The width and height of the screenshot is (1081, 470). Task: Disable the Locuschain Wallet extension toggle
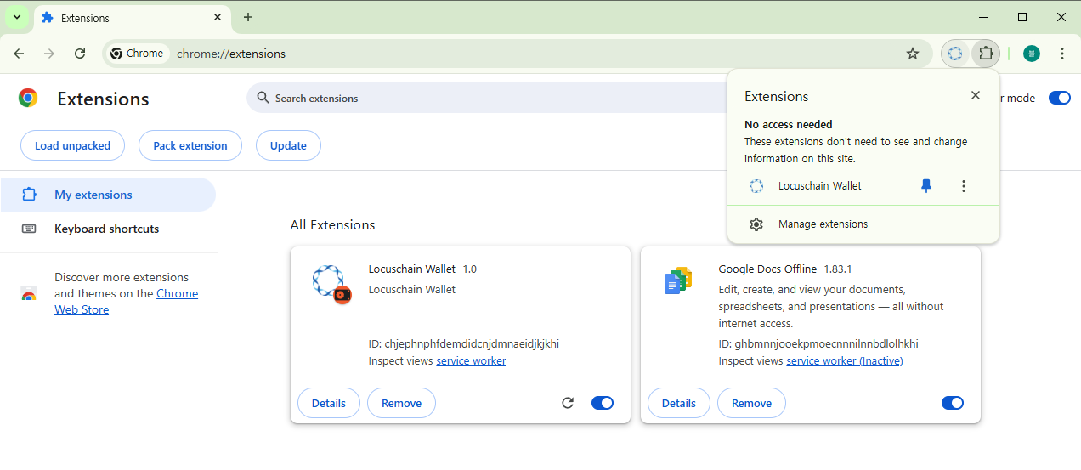pyautogui.click(x=602, y=403)
